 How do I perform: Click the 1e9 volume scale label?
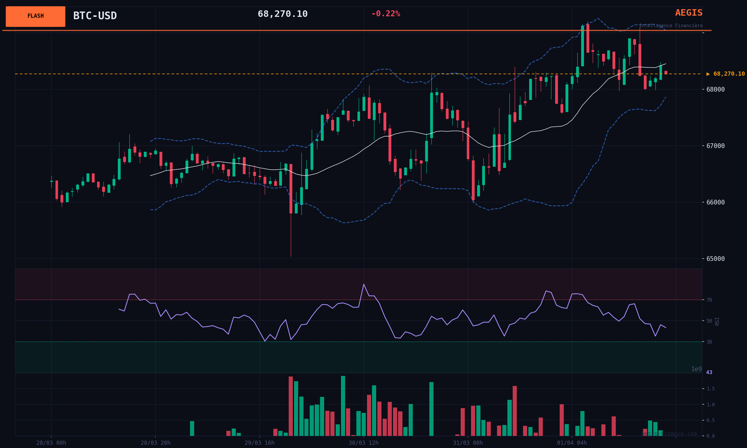click(696, 369)
